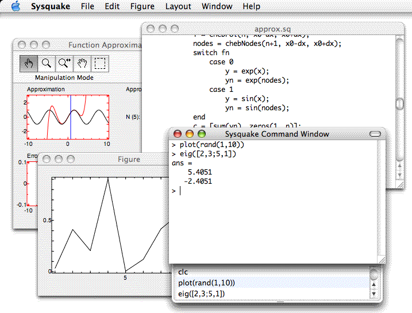
Task: Click approx.sq editor scroll-up arrow
Action: (x=400, y=166)
